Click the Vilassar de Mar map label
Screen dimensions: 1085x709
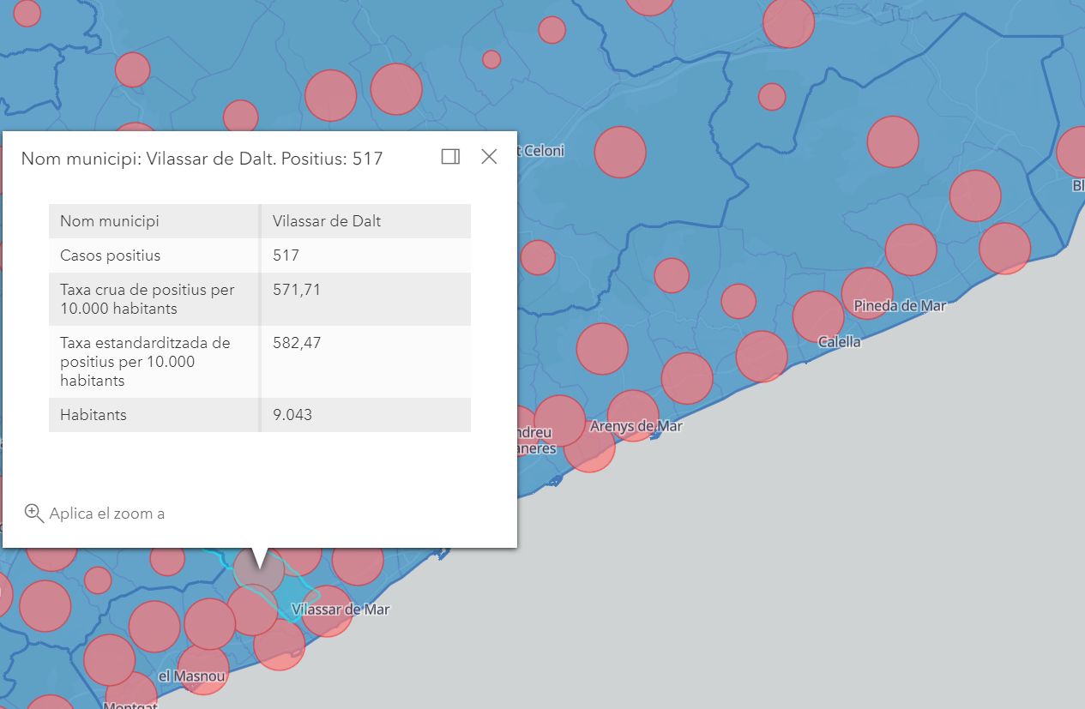[x=341, y=610]
